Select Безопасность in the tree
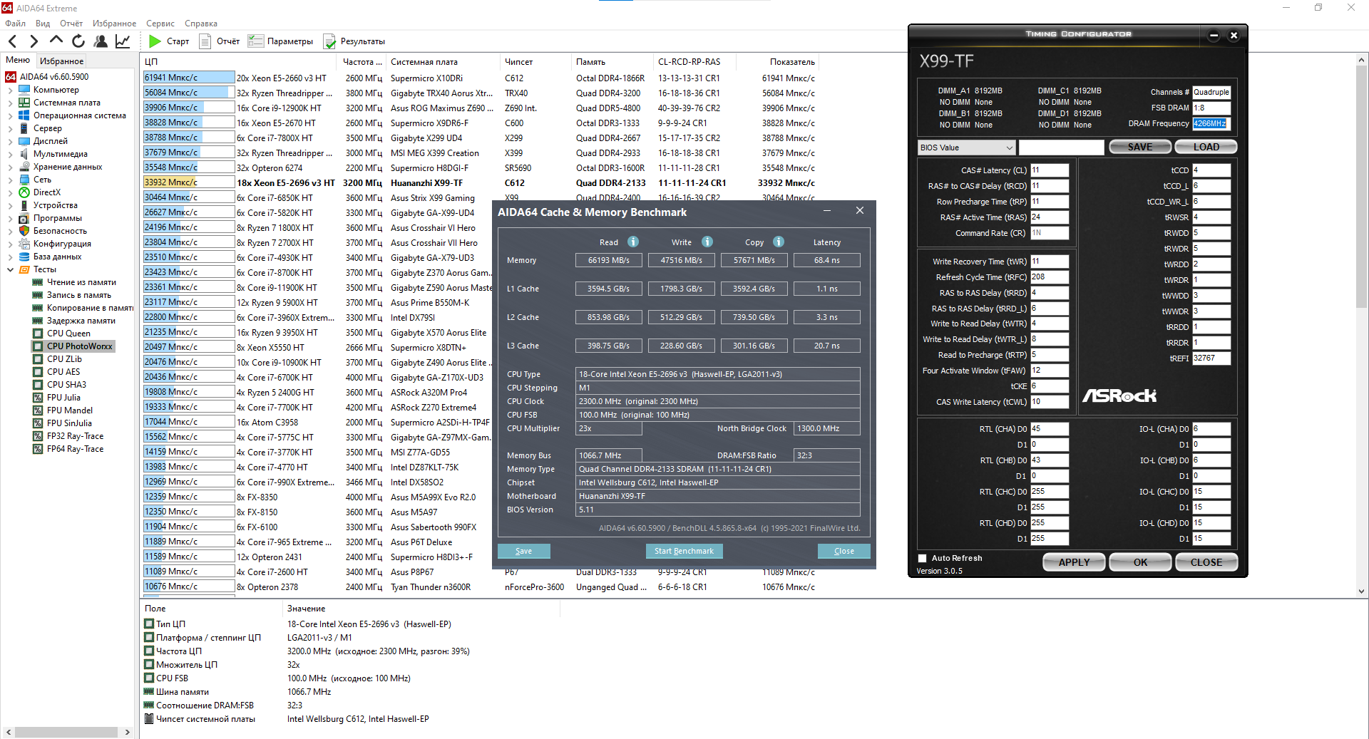This screenshot has height=739, width=1369. point(60,231)
